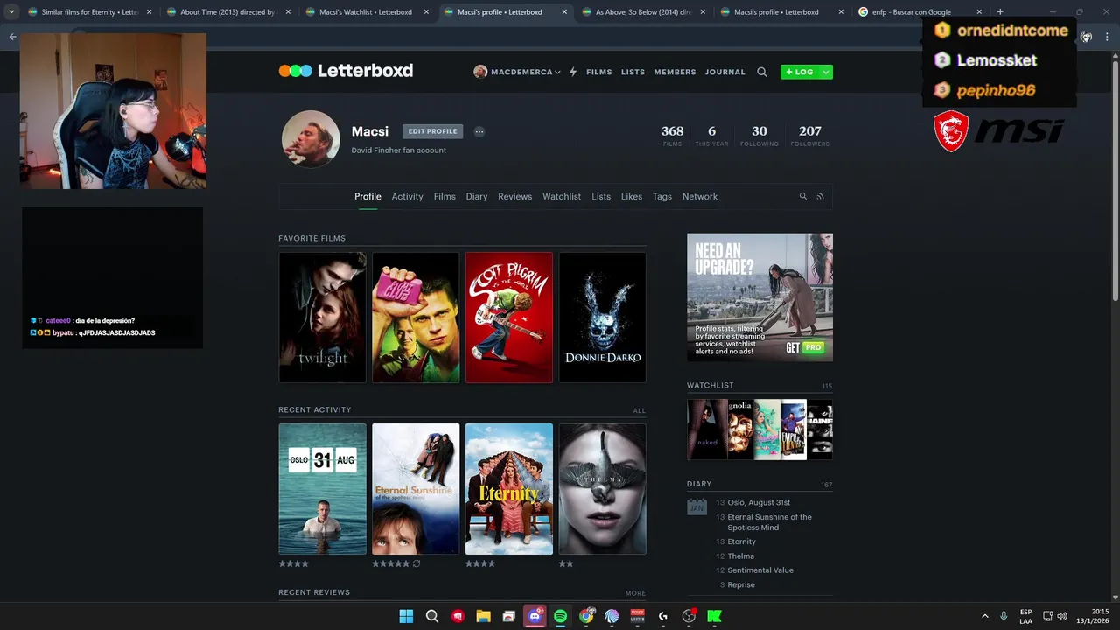Select the Diary profile tab

pos(477,196)
